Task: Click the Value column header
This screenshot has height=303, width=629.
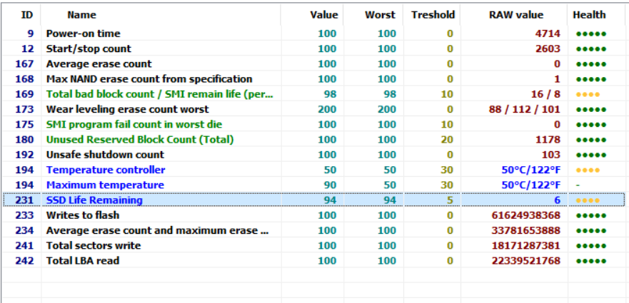Action: [x=323, y=14]
